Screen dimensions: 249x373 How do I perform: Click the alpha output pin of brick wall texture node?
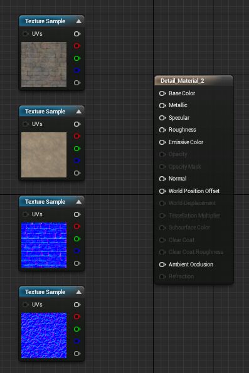tap(77, 83)
